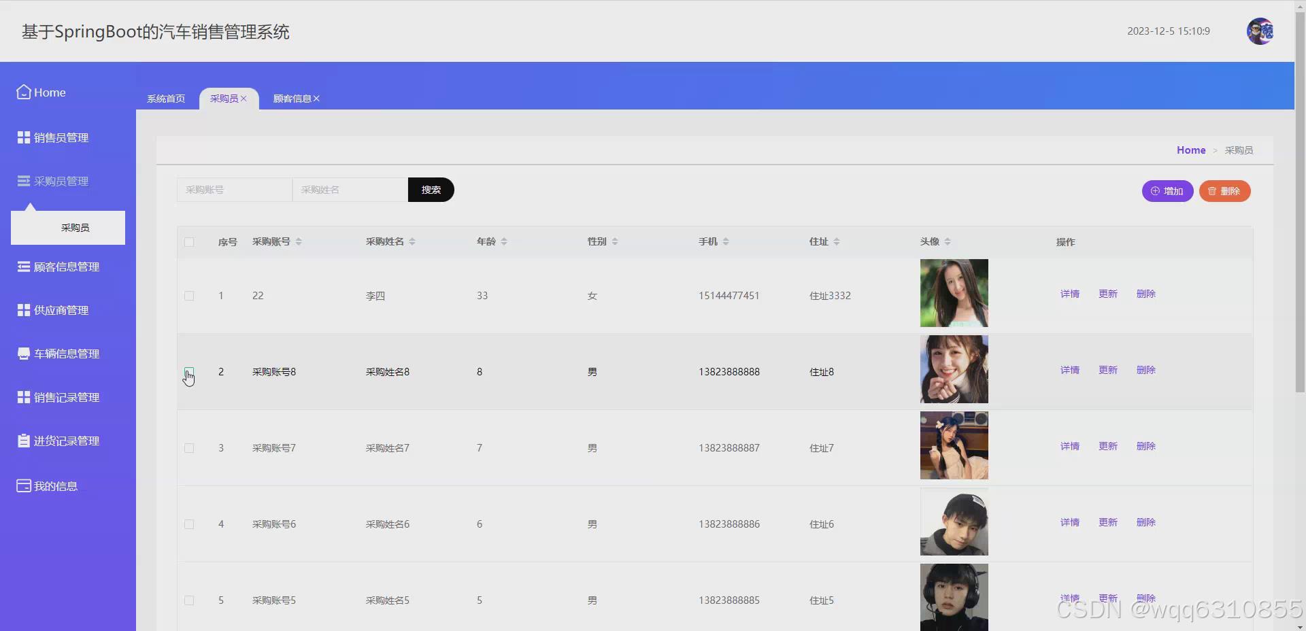1306x631 pixels.
Task: Open 详情 for row 李四
Action: pos(1070,294)
